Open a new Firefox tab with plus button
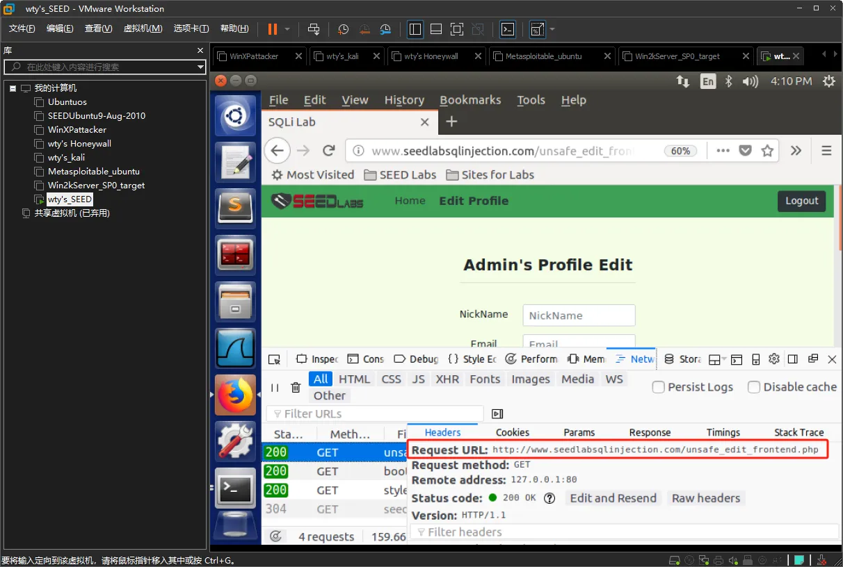843x567 pixels. click(x=451, y=122)
